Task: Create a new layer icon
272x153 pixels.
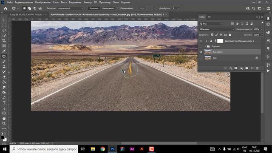Action: click(252, 68)
